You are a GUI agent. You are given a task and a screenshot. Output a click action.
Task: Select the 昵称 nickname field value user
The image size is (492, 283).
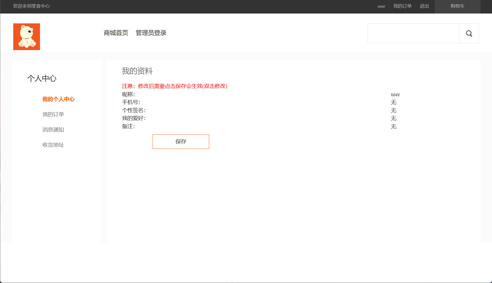[395, 94]
